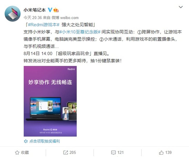
Task: Open the 小米笔记本 account name
Action: pos(35,10)
